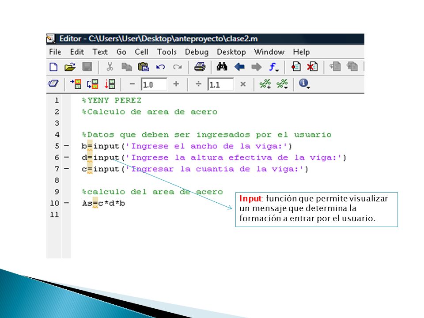Click the divide button
424x318 pixels.
(x=198, y=84)
